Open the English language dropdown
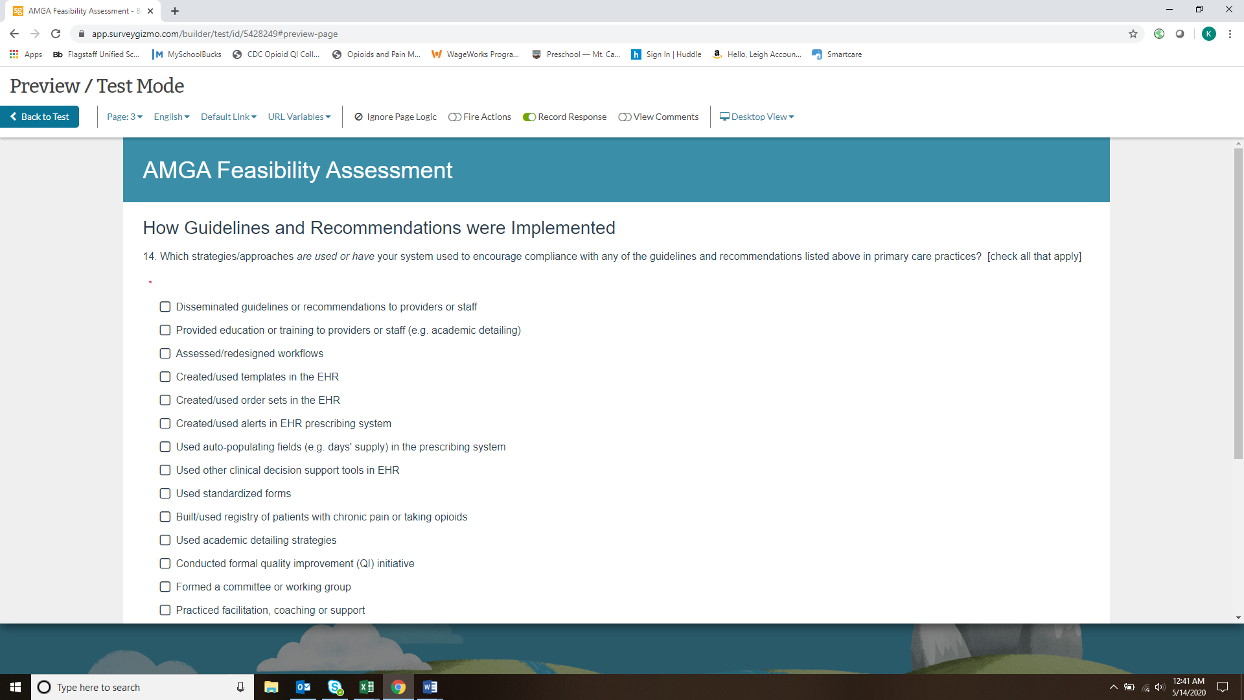 [171, 117]
